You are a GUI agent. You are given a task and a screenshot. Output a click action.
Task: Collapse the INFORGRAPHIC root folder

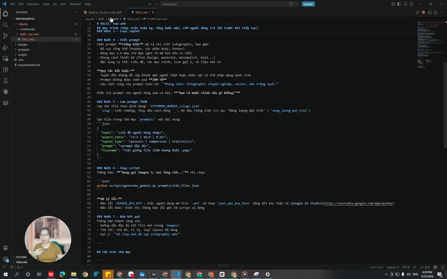click(x=14, y=19)
